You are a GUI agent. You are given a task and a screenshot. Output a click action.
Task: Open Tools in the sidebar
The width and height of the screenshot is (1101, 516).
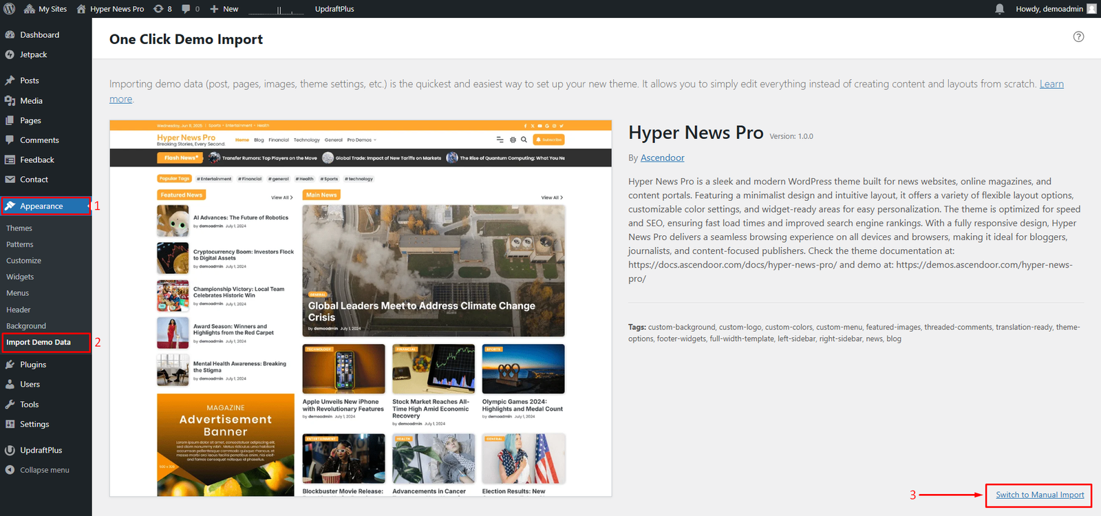pyautogui.click(x=29, y=405)
